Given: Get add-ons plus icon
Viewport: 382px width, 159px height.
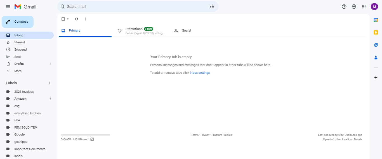Looking at the screenshot, I should pos(376,77).
